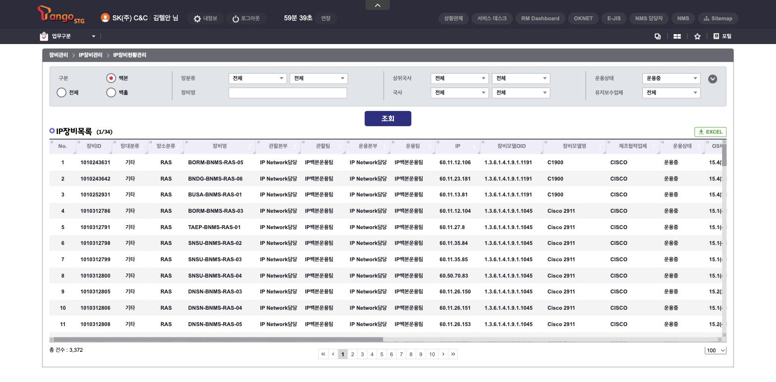Open 상황관제 menu item
776x382 pixels.
[453, 18]
